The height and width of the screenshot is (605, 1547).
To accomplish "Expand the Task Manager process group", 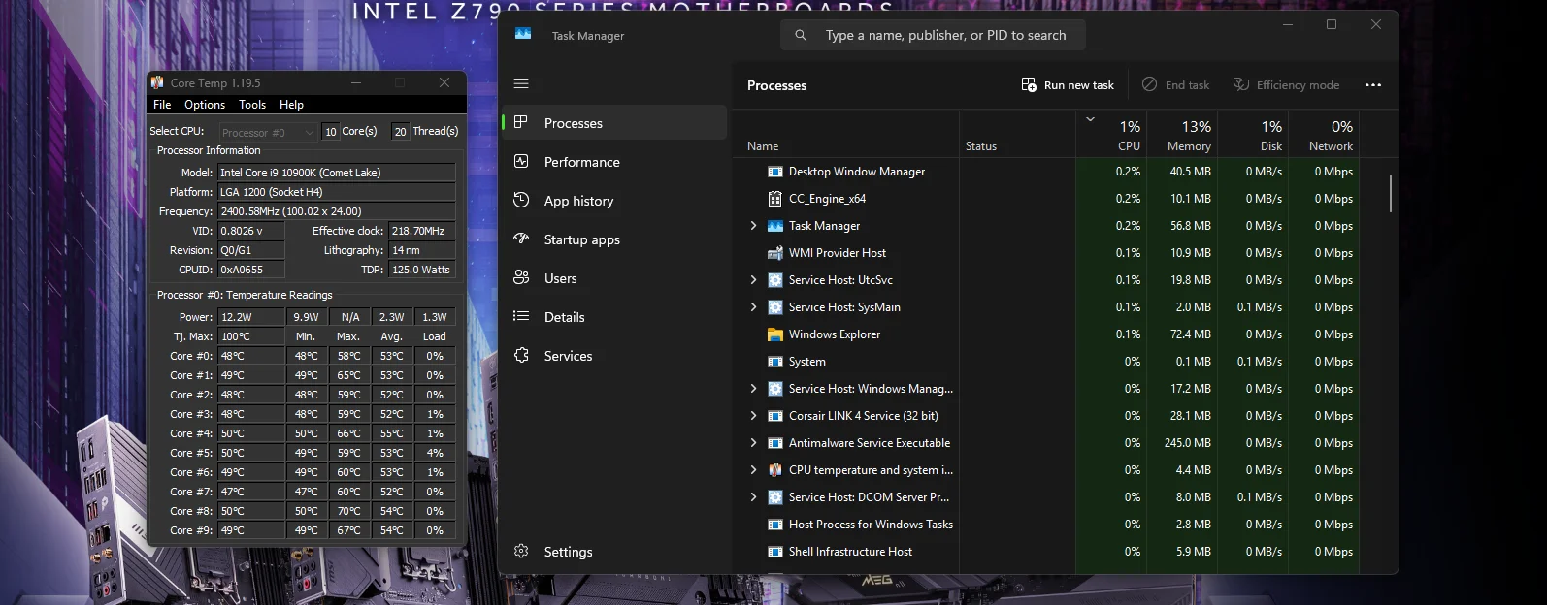I will [753, 226].
